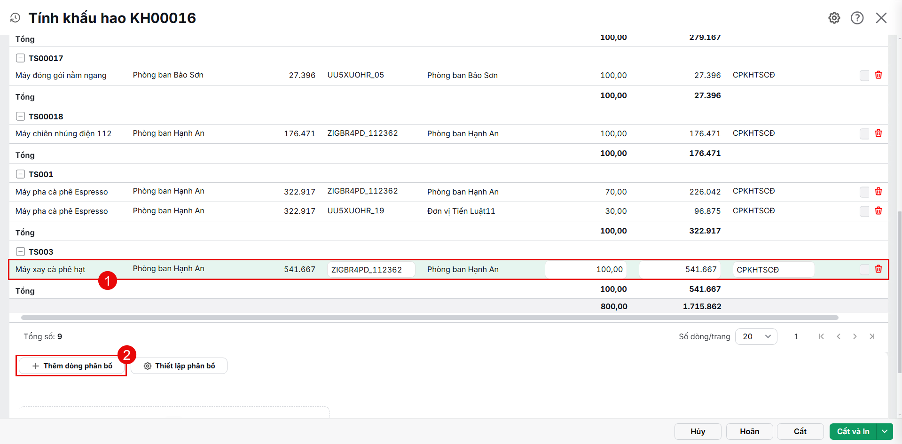
Task: Go to previous page arrow
Action: pos(839,336)
